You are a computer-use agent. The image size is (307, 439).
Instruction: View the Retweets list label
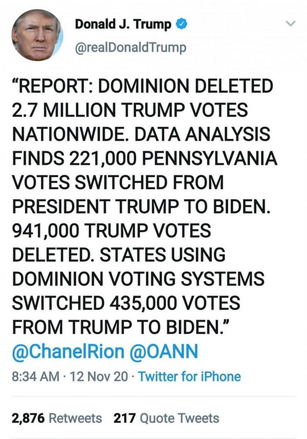coord(75,418)
